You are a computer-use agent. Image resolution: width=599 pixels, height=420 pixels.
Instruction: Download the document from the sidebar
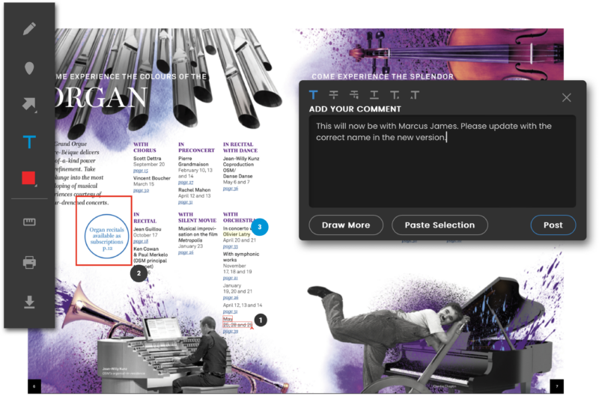[29, 302]
